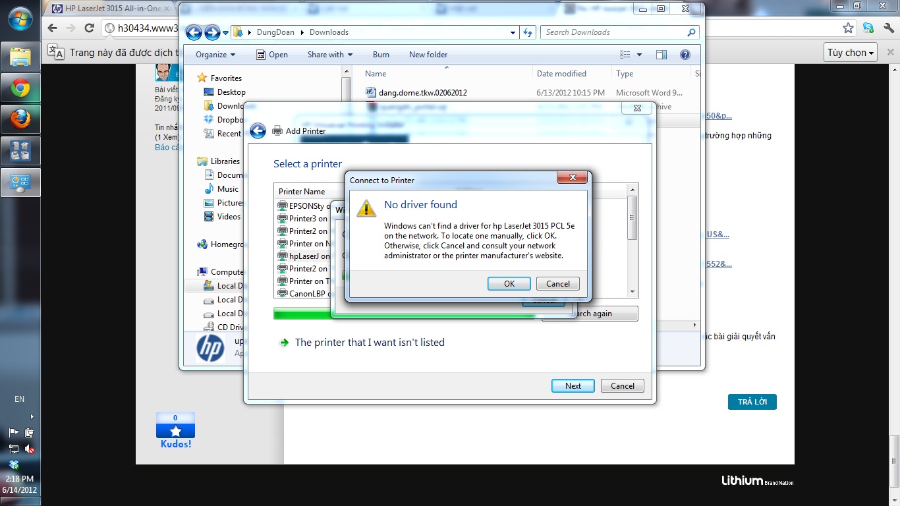Open the Tùy chọn translate options dropdown

pyautogui.click(x=851, y=53)
